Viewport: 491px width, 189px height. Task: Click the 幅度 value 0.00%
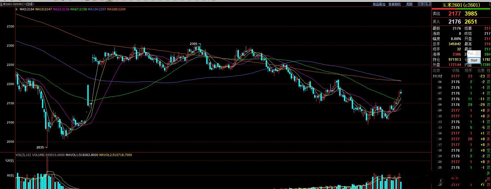point(456,39)
